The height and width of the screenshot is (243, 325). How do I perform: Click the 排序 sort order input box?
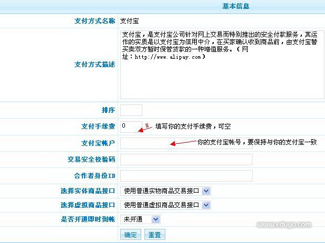(x=131, y=110)
